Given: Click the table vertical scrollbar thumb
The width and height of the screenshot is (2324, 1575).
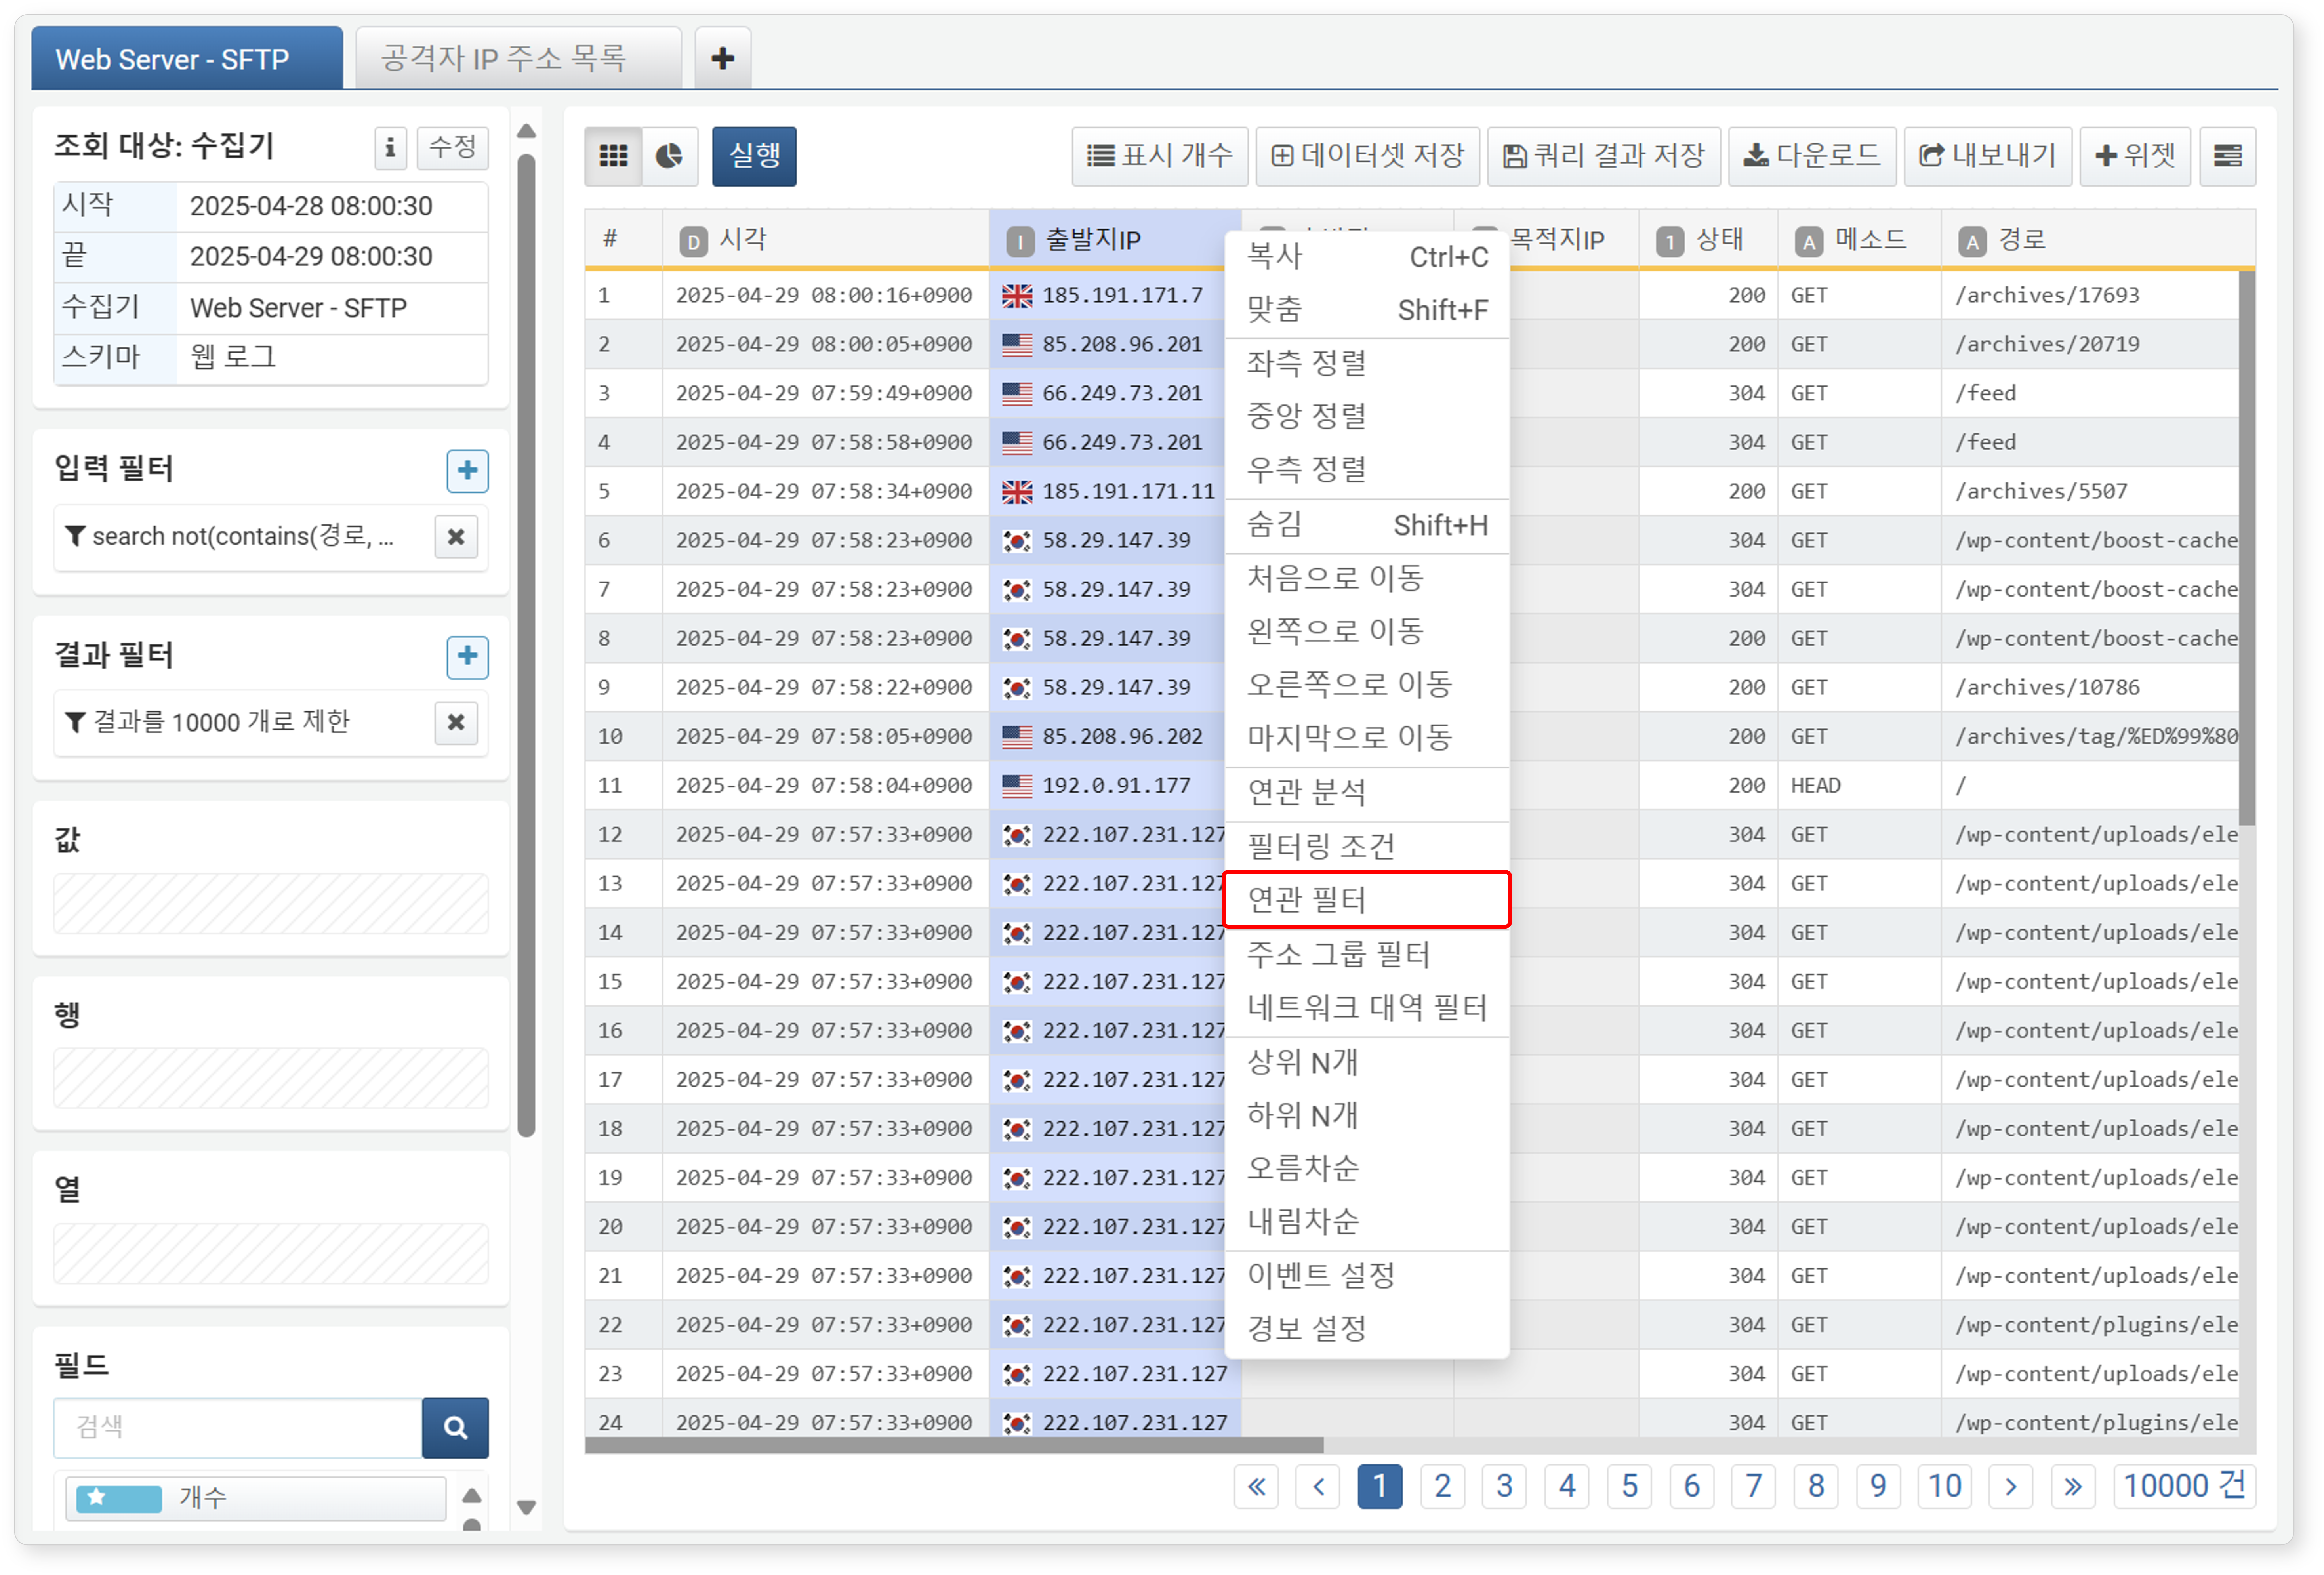Looking at the screenshot, I should (x=2247, y=548).
